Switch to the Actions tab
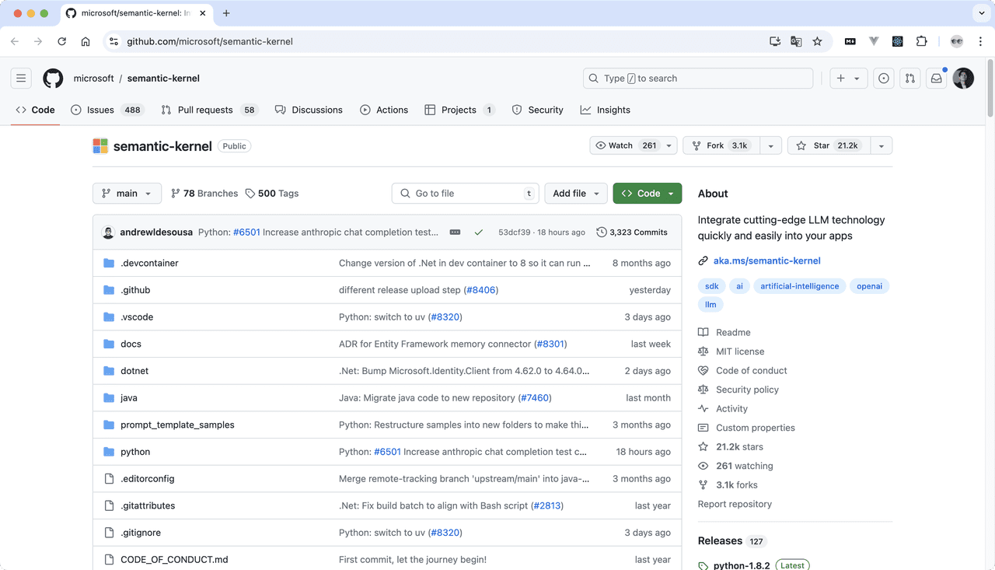Viewport: 995px width, 570px height. 384,110
